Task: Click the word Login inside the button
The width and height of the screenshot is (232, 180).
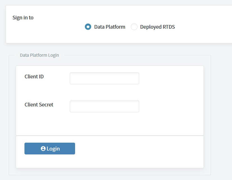Action: tap(53, 149)
